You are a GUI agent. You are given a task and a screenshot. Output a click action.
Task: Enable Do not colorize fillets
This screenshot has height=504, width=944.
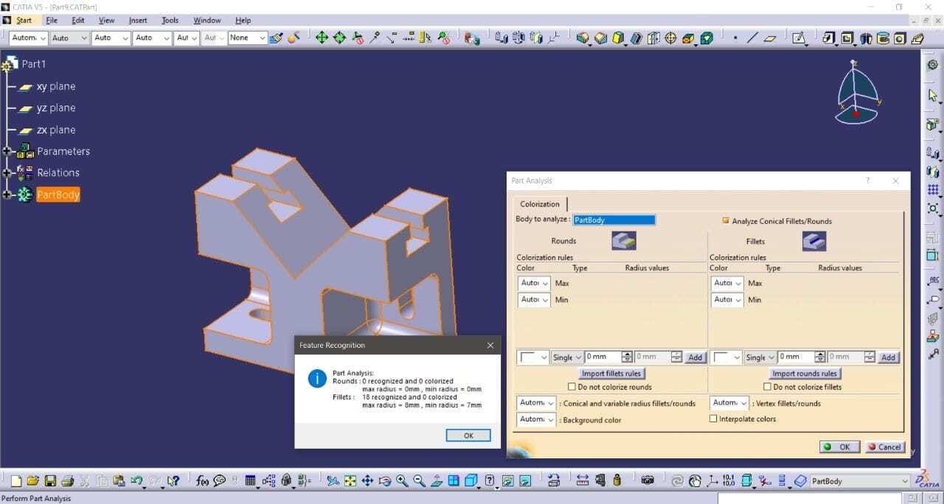(768, 387)
